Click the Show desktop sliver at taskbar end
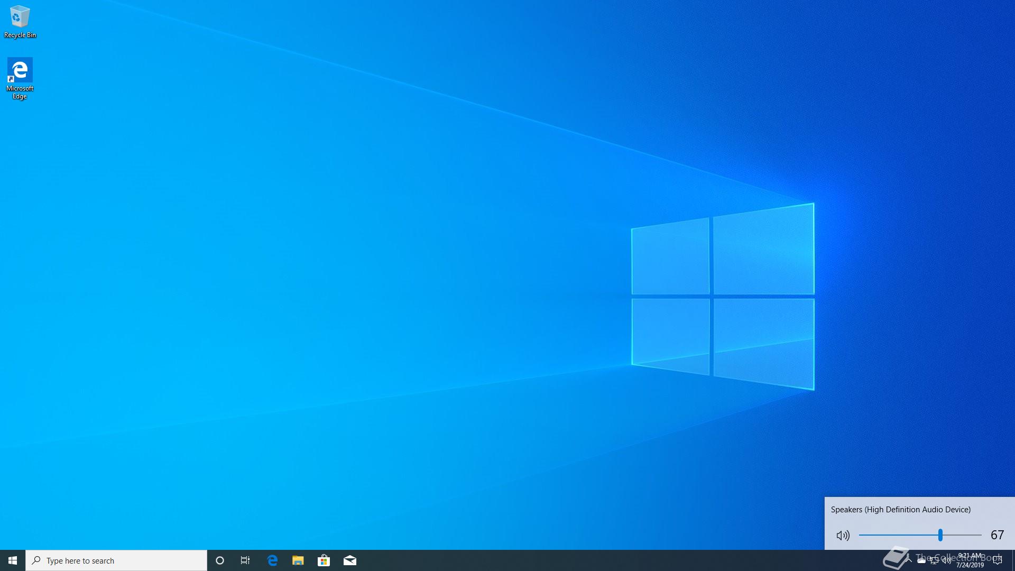The height and width of the screenshot is (571, 1015). [x=1013, y=560]
